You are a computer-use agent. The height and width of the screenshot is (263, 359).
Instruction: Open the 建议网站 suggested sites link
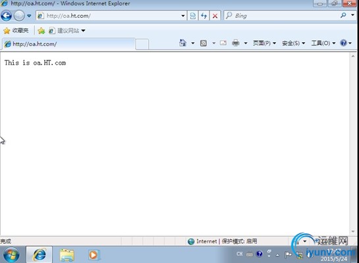click(x=64, y=30)
